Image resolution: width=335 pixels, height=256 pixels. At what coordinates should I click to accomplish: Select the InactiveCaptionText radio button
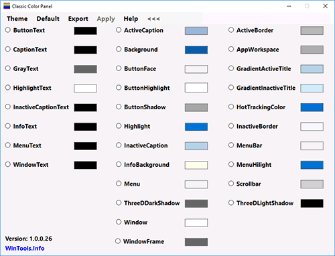pyautogui.click(x=8, y=107)
